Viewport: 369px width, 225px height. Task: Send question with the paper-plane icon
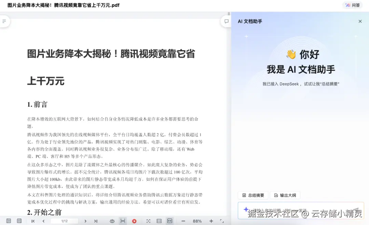[357, 210]
